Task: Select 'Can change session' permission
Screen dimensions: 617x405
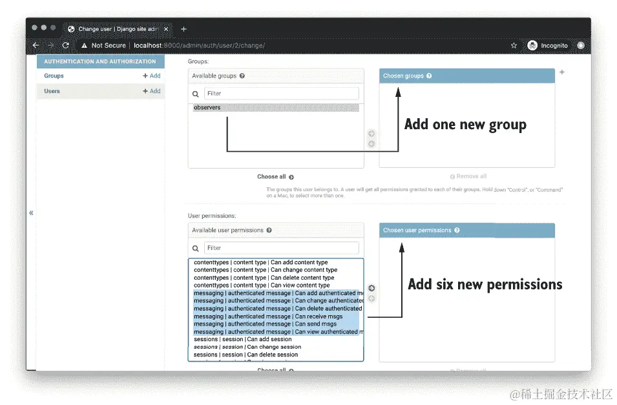Action: [x=276, y=347]
